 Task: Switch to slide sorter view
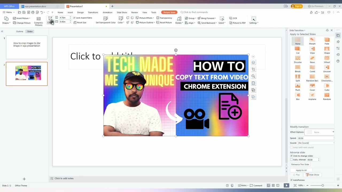273,186
